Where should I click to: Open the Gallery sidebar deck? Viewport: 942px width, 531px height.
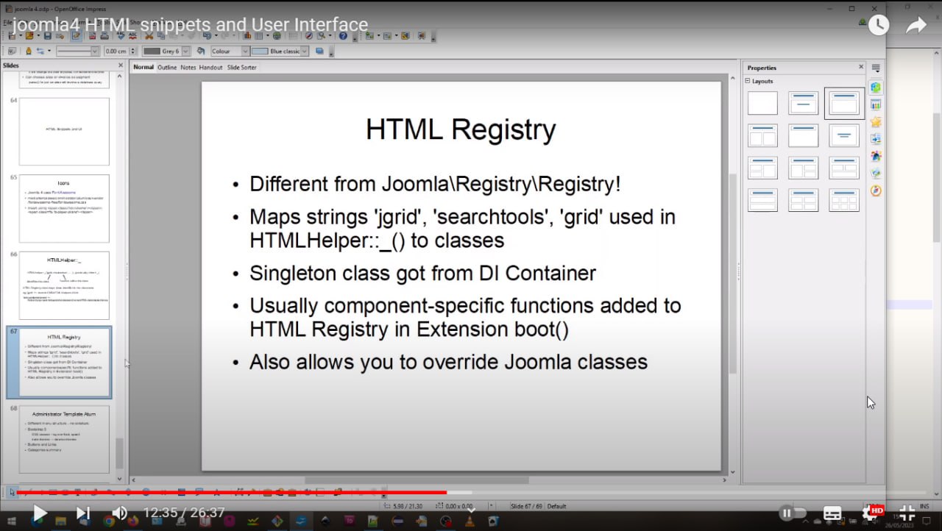tap(876, 173)
